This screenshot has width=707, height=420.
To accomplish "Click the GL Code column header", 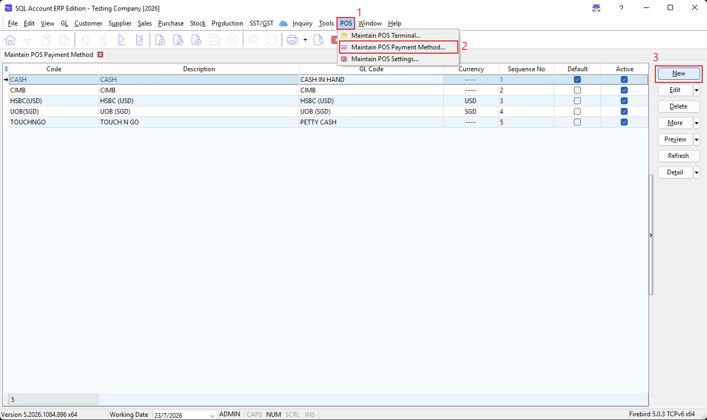I will pos(371,69).
